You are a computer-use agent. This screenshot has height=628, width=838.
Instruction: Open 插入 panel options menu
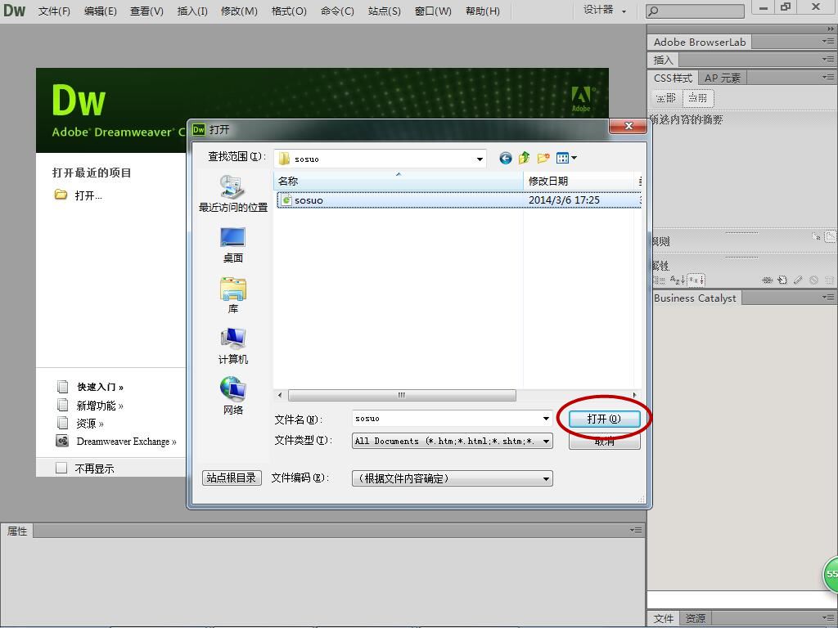click(x=828, y=59)
